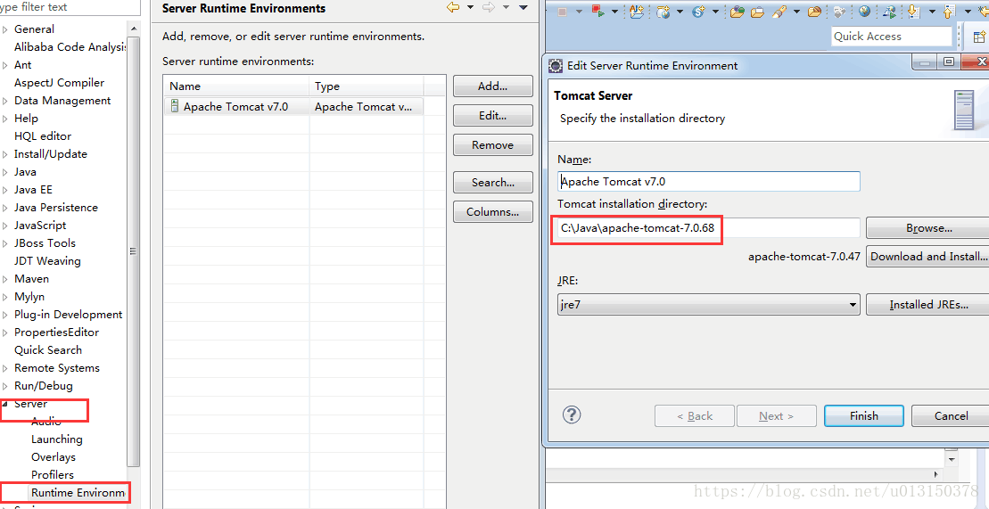This screenshot has width=989, height=509.
Task: Click the Name column header
Action: tap(236, 86)
